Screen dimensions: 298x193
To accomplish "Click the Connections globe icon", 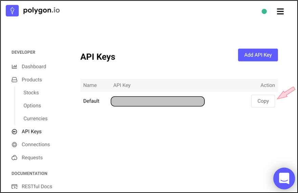I will (x=14, y=145).
